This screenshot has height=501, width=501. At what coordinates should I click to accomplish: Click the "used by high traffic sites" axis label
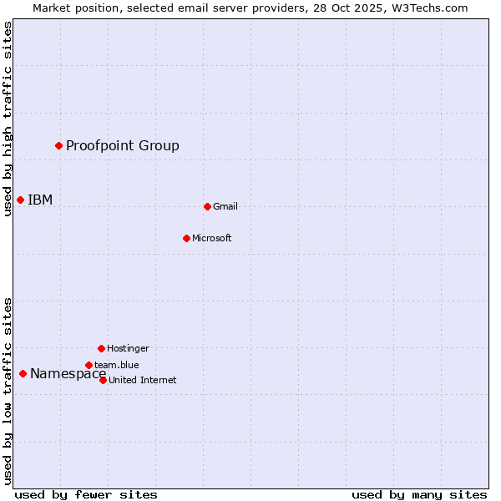8,119
